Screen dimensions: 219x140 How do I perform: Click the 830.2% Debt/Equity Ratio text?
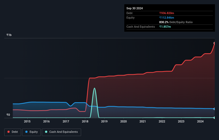pos(176,22)
